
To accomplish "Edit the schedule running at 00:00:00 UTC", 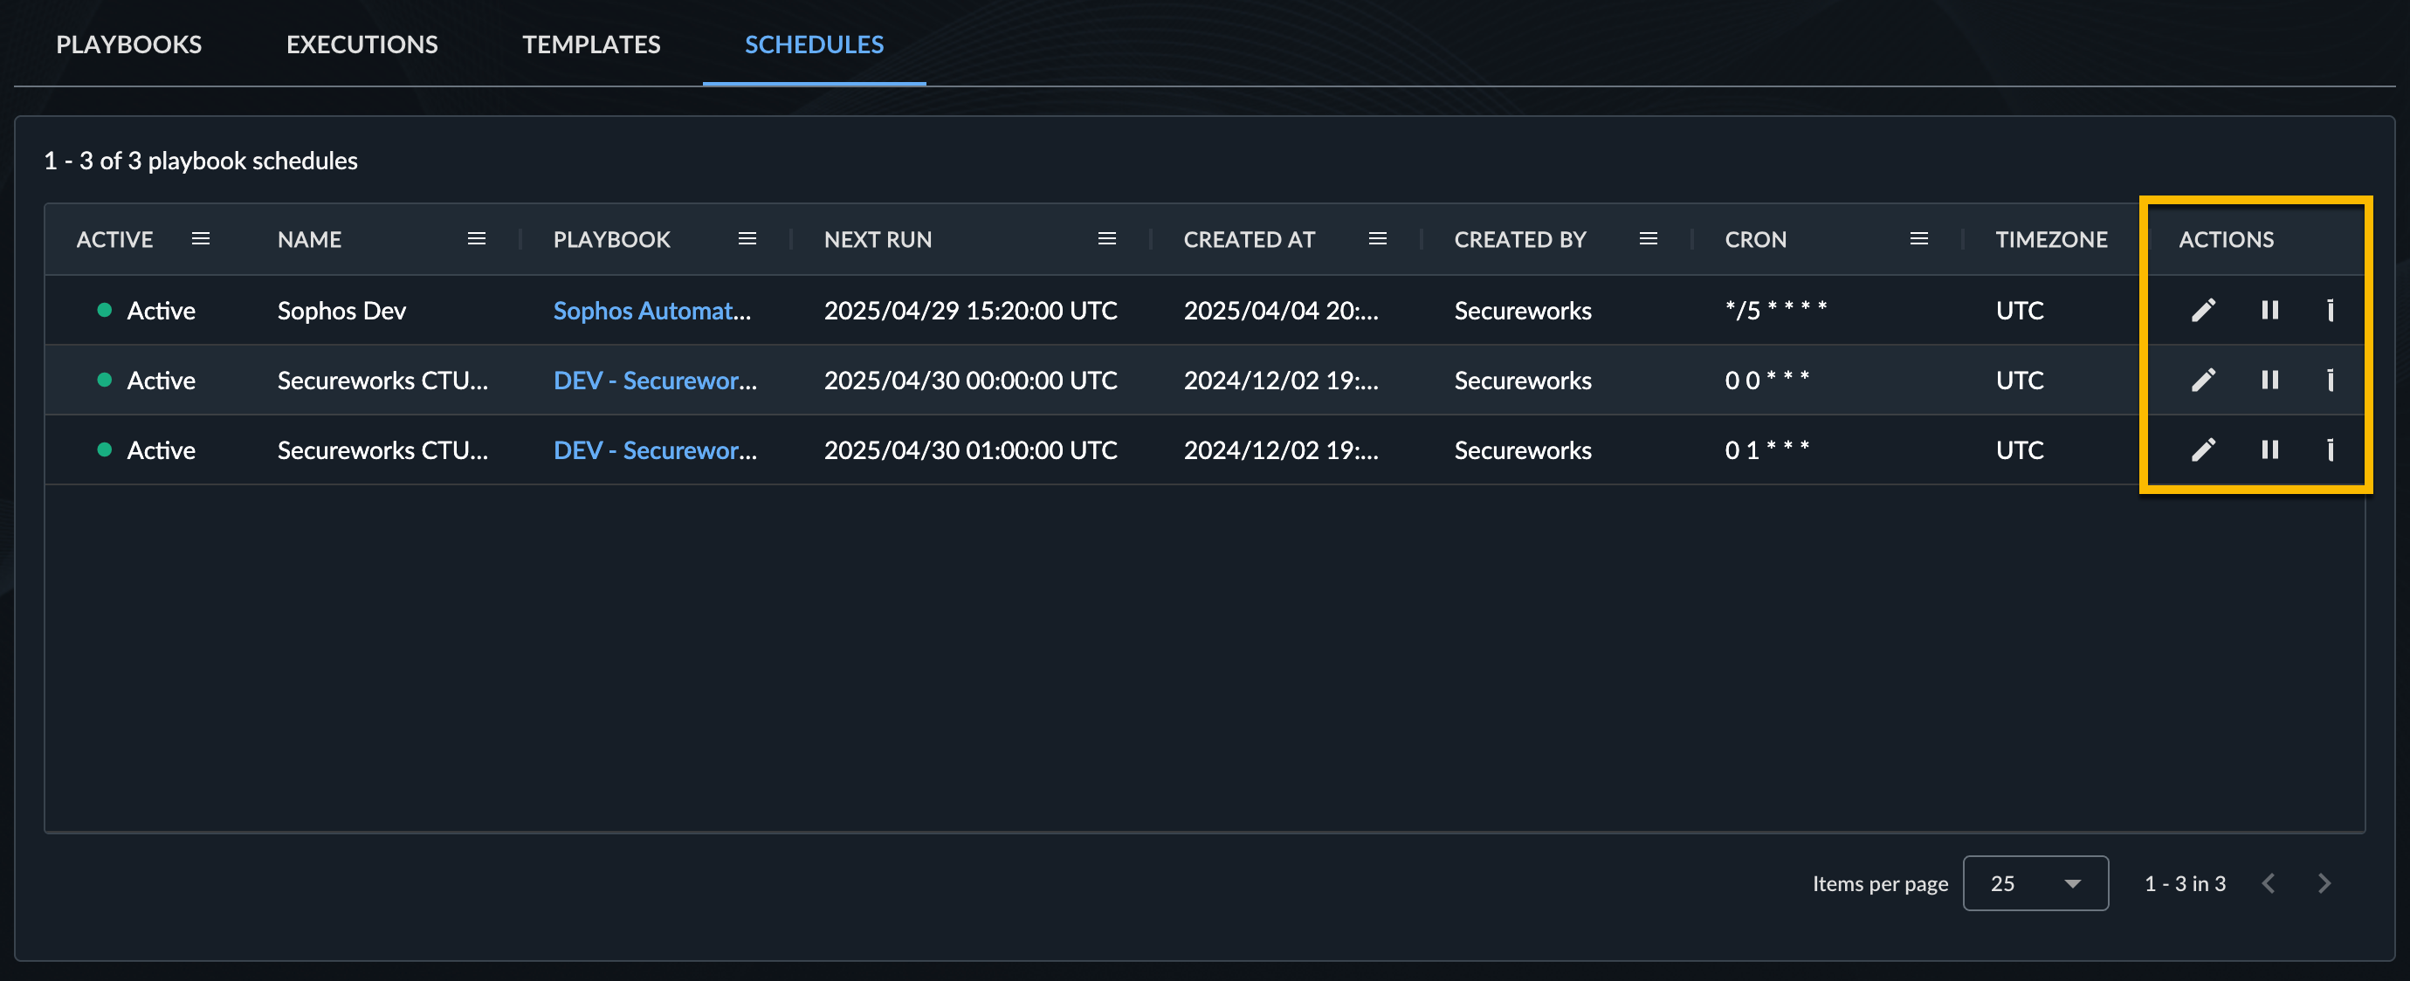I will pyautogui.click(x=2203, y=380).
